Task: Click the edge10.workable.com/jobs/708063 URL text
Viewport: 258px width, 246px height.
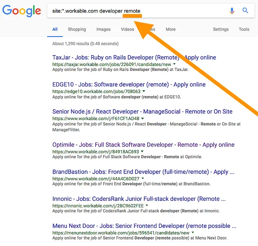Action: coord(96,91)
